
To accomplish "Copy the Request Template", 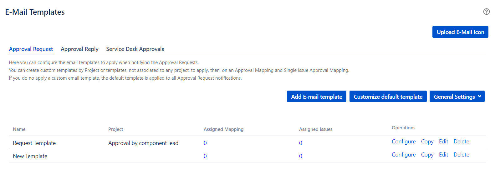I will click(x=427, y=142).
